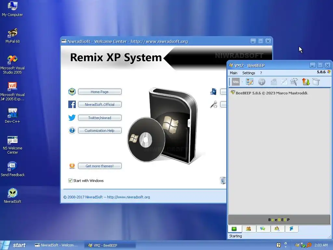Click the Remix XP box art image
This screenshot has width=333, height=250.
tap(163, 126)
